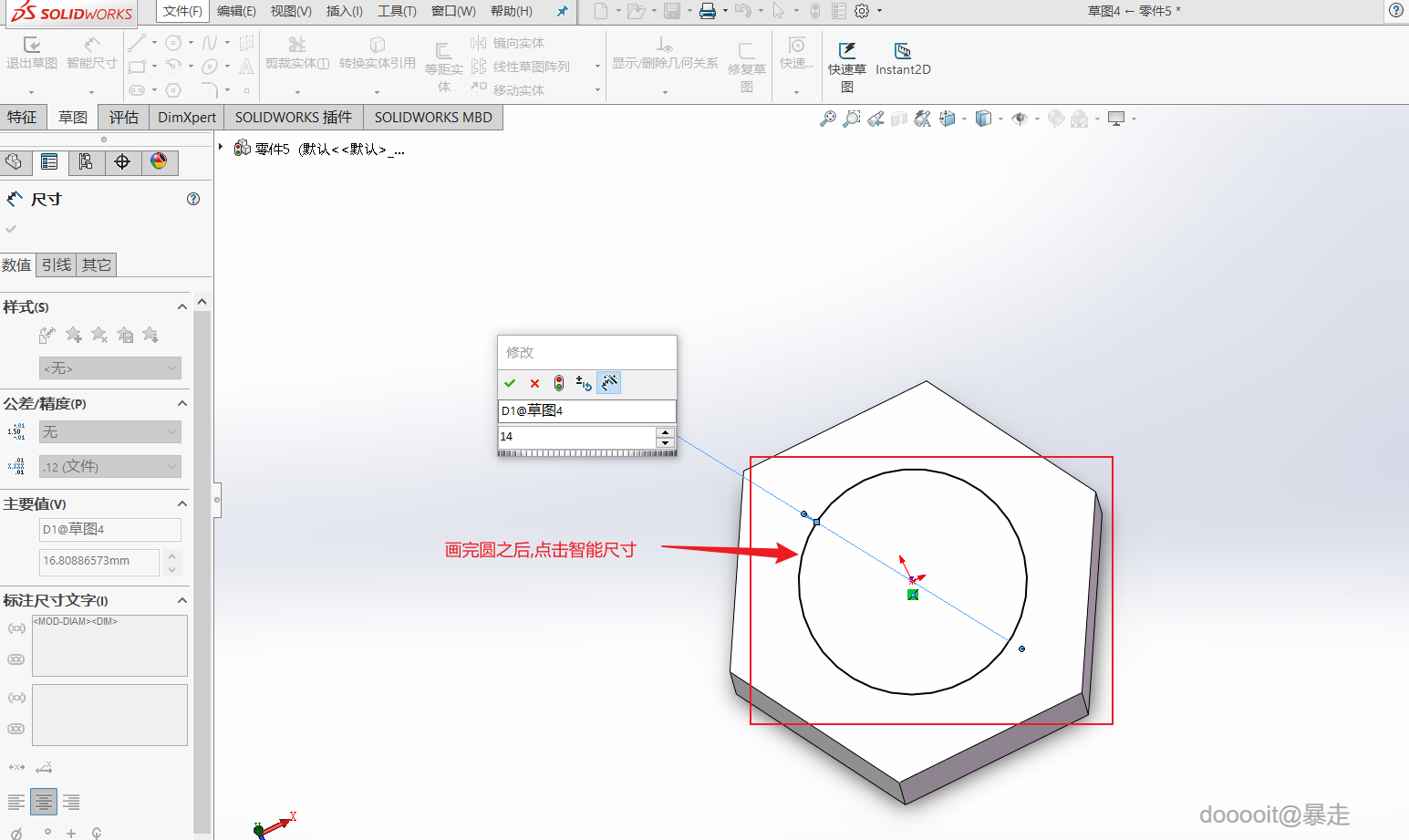Toggle the 快速草图 rapid sketch tool
The width and height of the screenshot is (1409, 840).
click(847, 66)
